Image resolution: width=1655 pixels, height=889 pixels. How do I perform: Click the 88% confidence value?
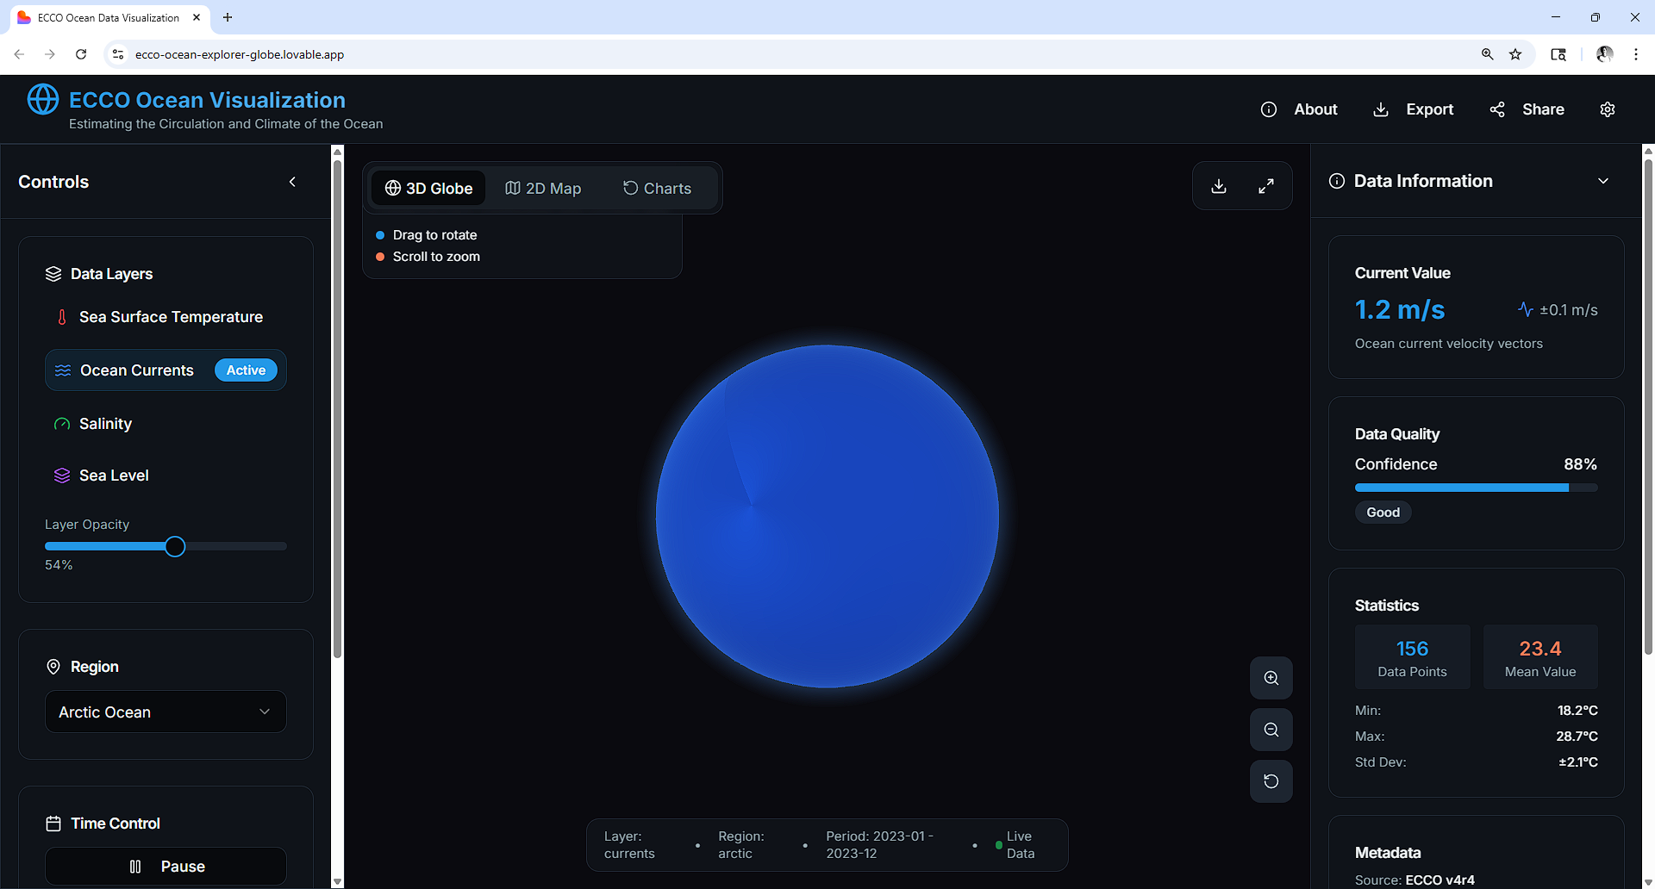click(1580, 464)
